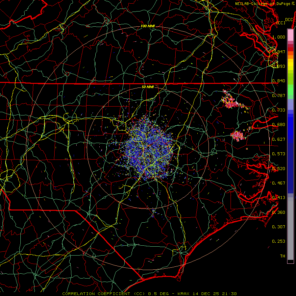Click the 0.520 legend value
This screenshot has width=296, height=296.
pyautogui.click(x=279, y=168)
